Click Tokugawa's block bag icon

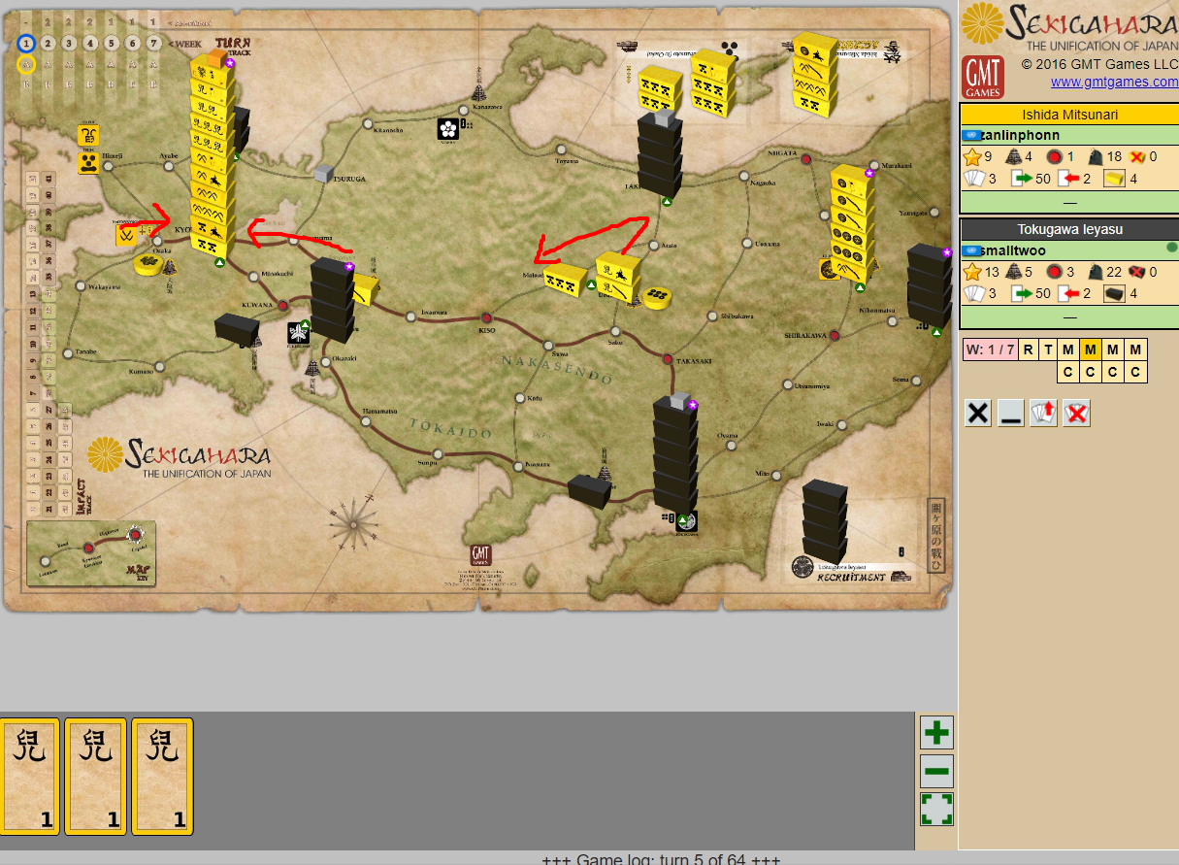click(1096, 272)
